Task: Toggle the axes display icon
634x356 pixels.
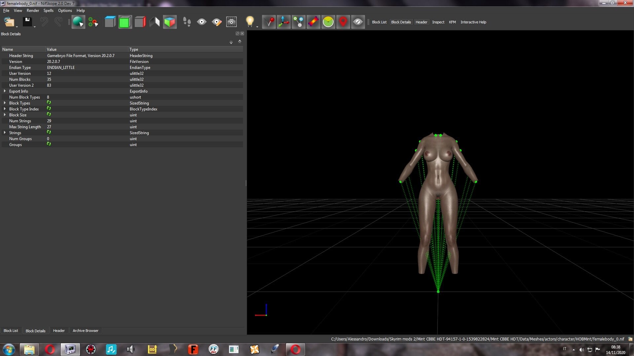Action: pos(284,22)
